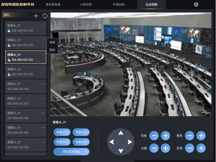This screenshot has width=216, height=162.
Task: Pan camera right with PTZ right arrow
Action: 130,142
